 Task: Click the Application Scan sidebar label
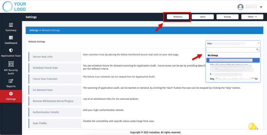coord(11,56)
